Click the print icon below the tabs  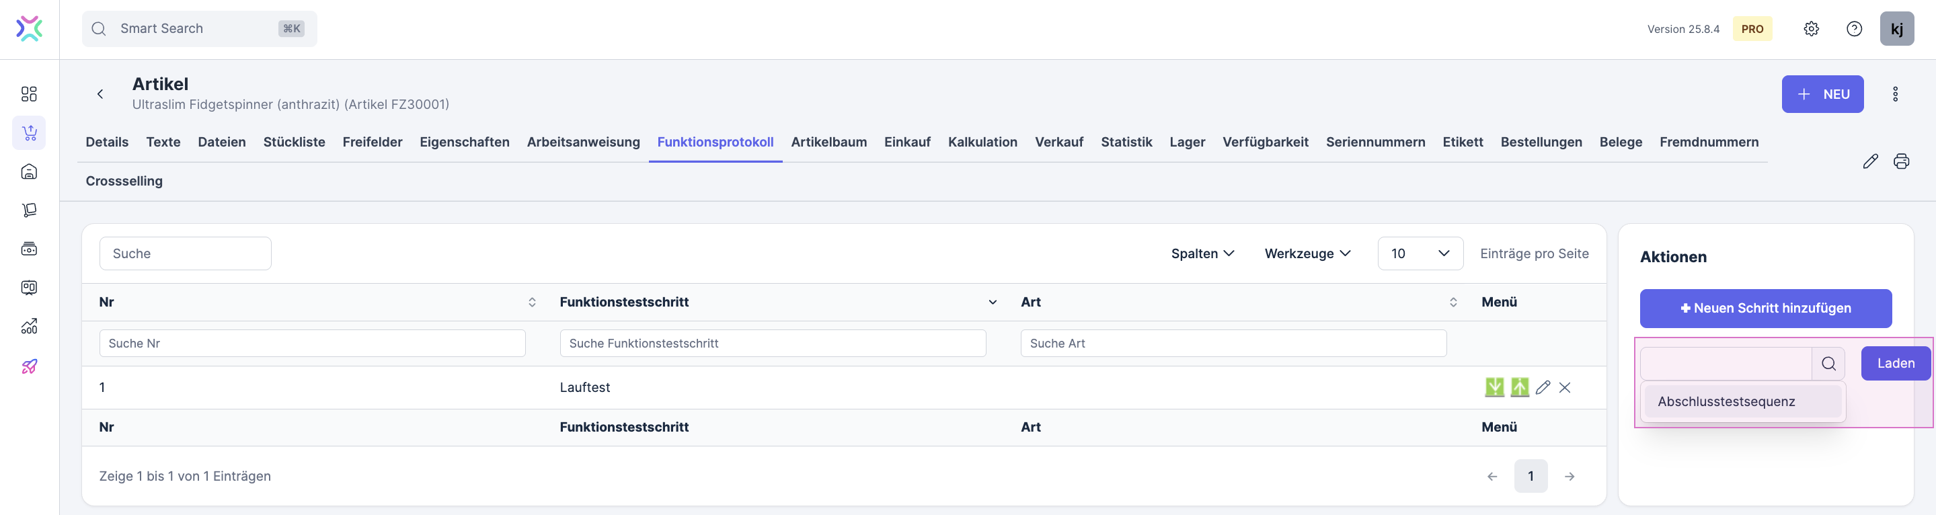click(x=1900, y=161)
